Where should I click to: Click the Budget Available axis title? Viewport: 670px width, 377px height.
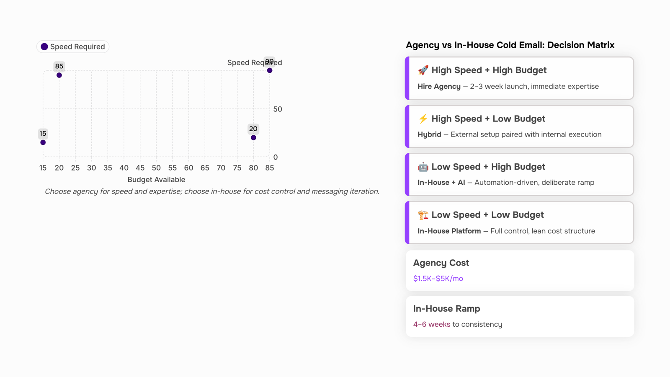coord(156,180)
